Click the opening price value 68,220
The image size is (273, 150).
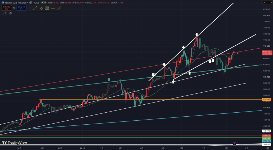point(56,3)
